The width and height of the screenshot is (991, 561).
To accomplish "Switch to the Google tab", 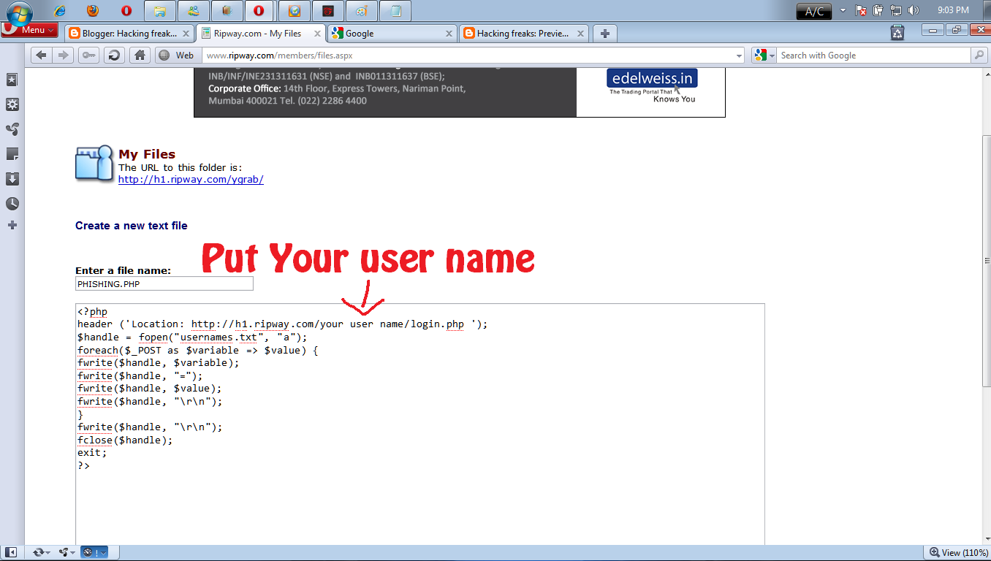I will click(x=392, y=33).
